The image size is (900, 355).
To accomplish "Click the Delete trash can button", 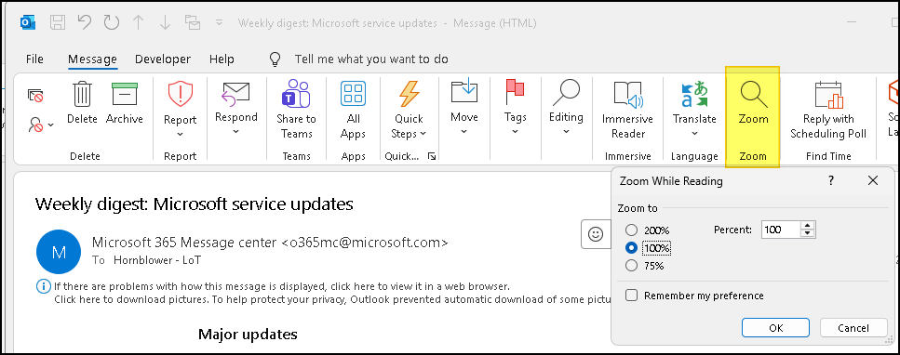I will pos(82,103).
